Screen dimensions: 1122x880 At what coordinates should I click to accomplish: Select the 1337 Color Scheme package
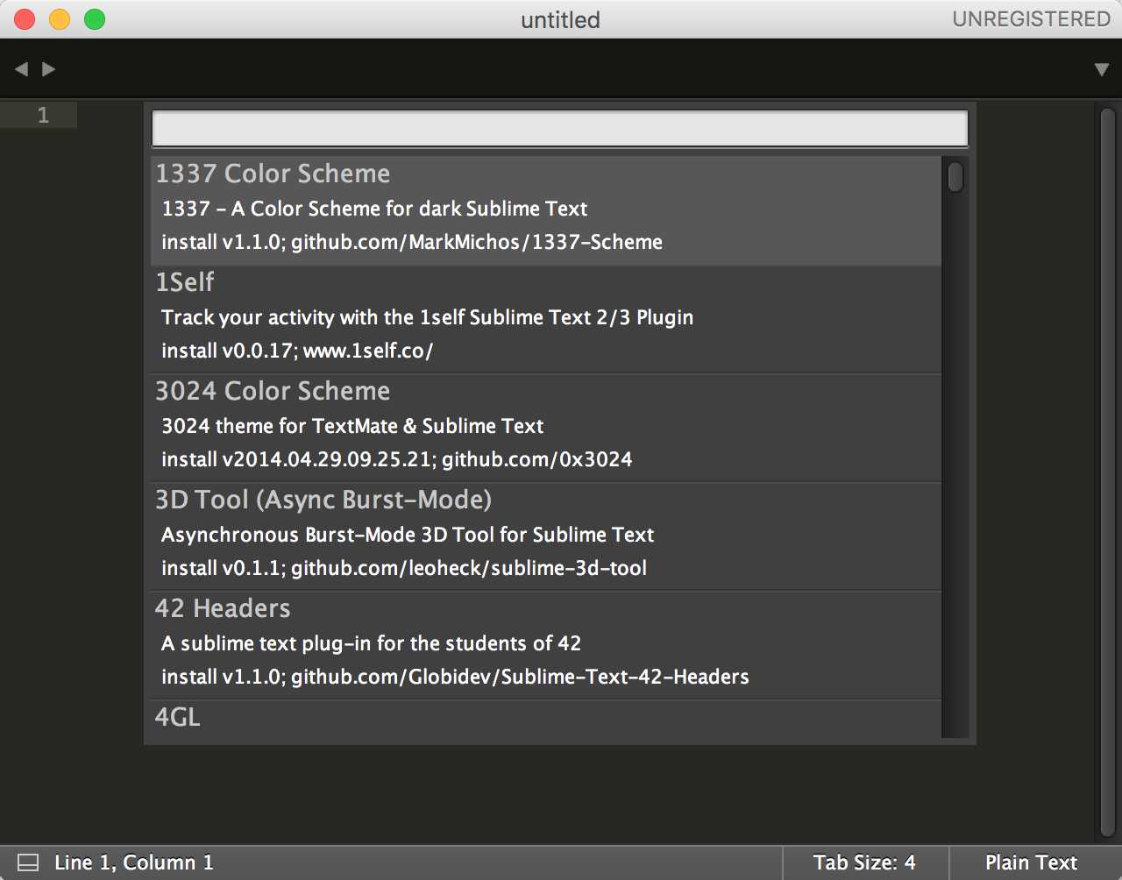click(546, 210)
